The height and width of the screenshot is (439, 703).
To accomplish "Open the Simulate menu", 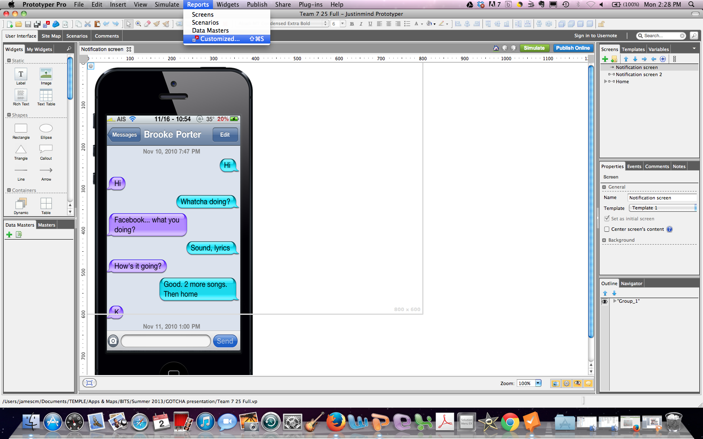I will [167, 4].
